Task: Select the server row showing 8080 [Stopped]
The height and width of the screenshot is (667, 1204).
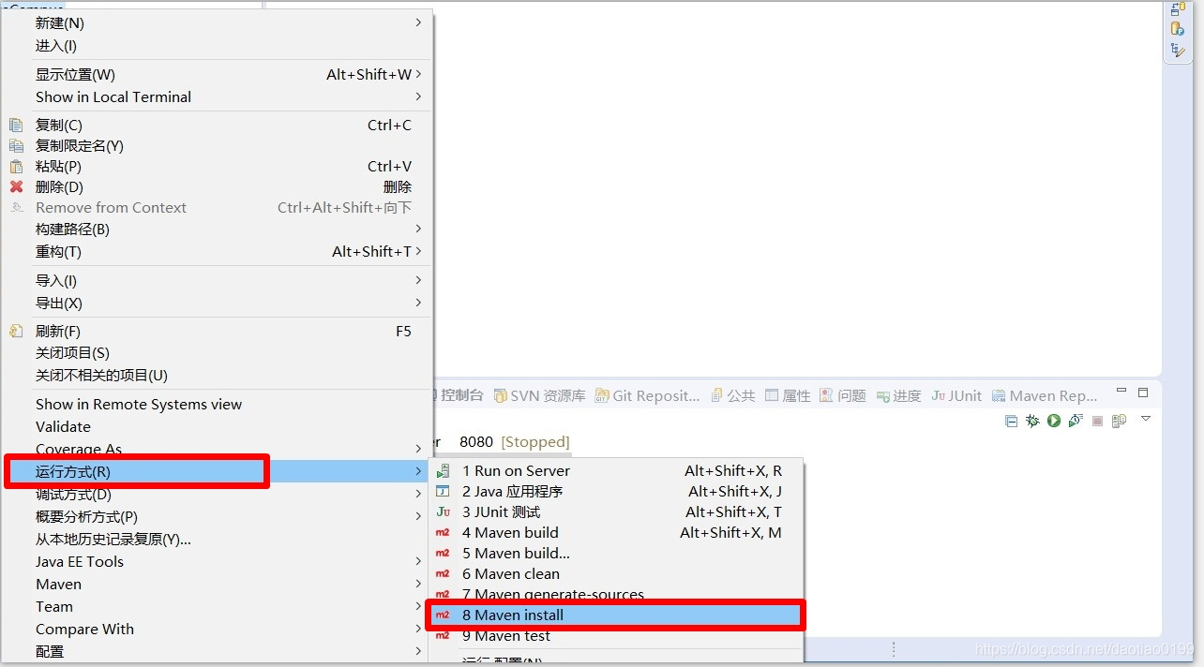Action: point(502,441)
